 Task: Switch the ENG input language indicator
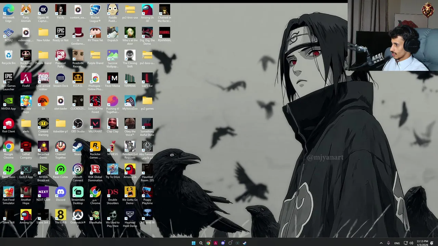pyautogui.click(x=397, y=243)
